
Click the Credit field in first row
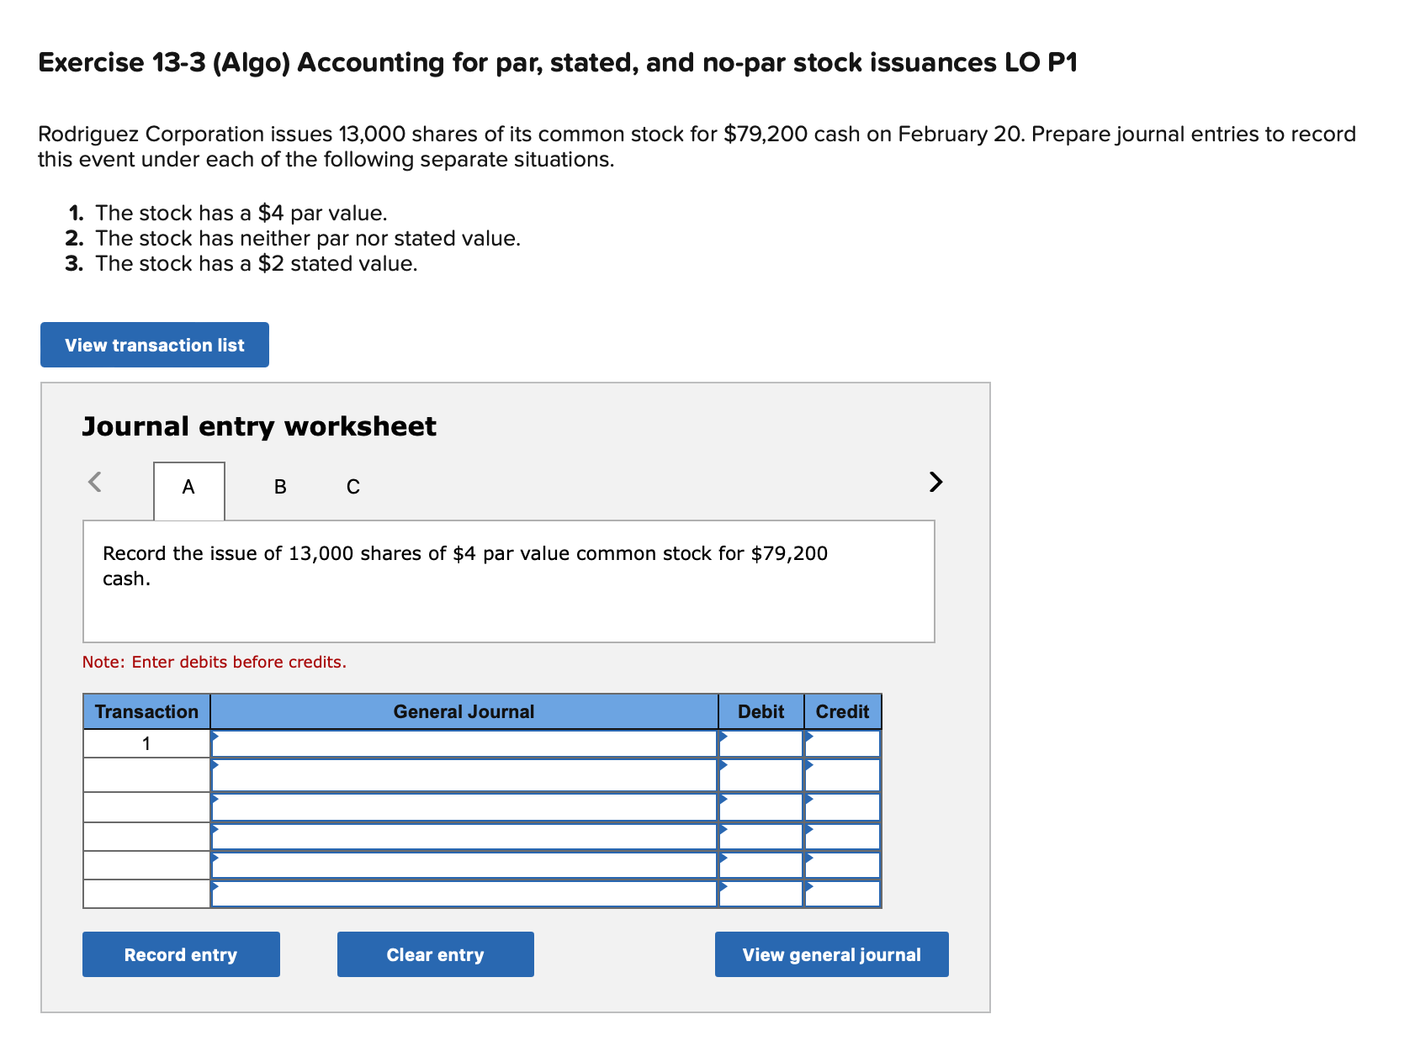843,742
